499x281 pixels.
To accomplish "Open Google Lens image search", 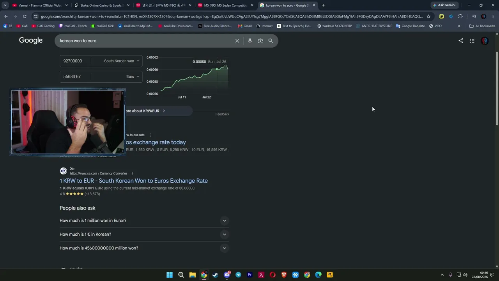I will [x=260, y=41].
